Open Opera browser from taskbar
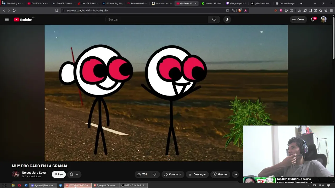The image size is (335, 188). click(x=19, y=185)
